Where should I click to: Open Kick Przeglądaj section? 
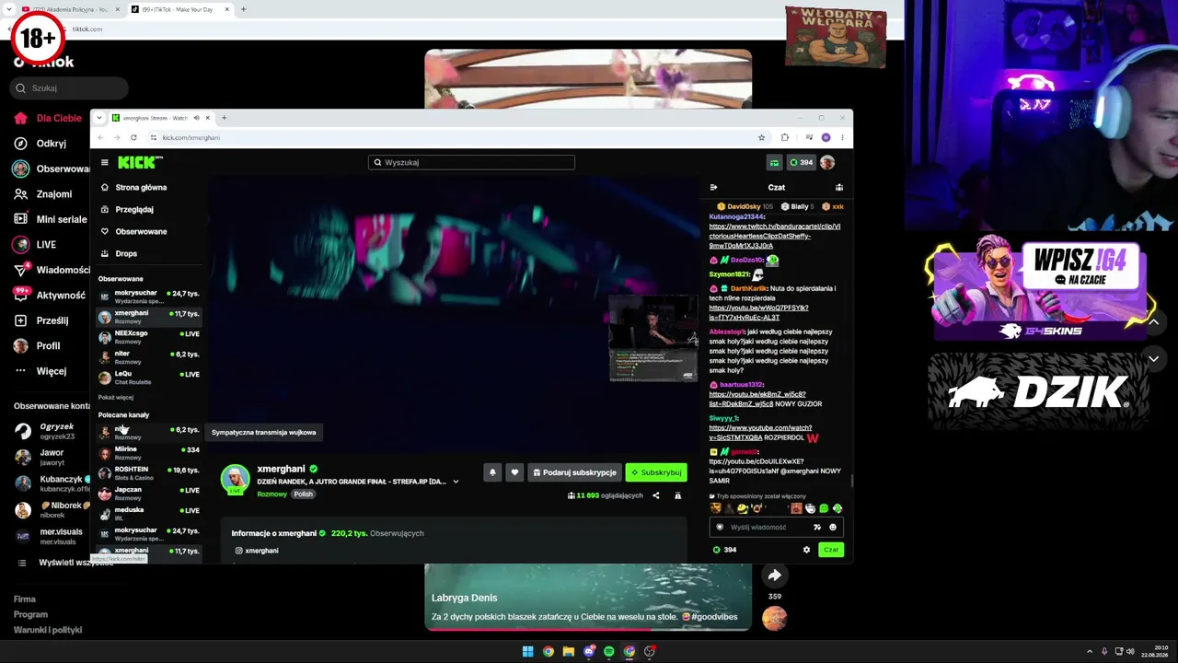(x=134, y=209)
